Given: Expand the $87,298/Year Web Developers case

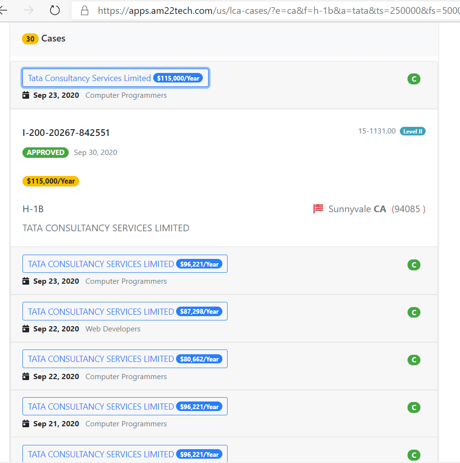Looking at the screenshot, I should click(x=125, y=311).
